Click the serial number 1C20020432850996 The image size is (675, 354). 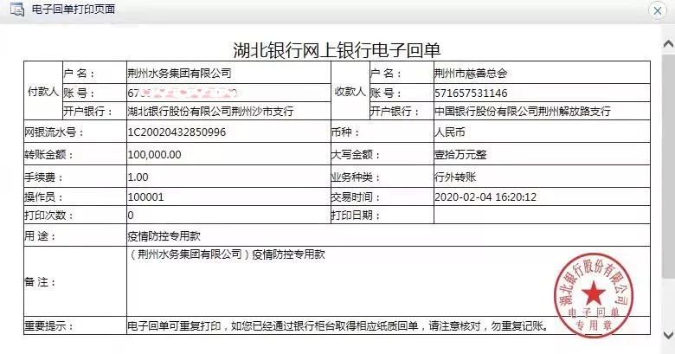tap(177, 133)
